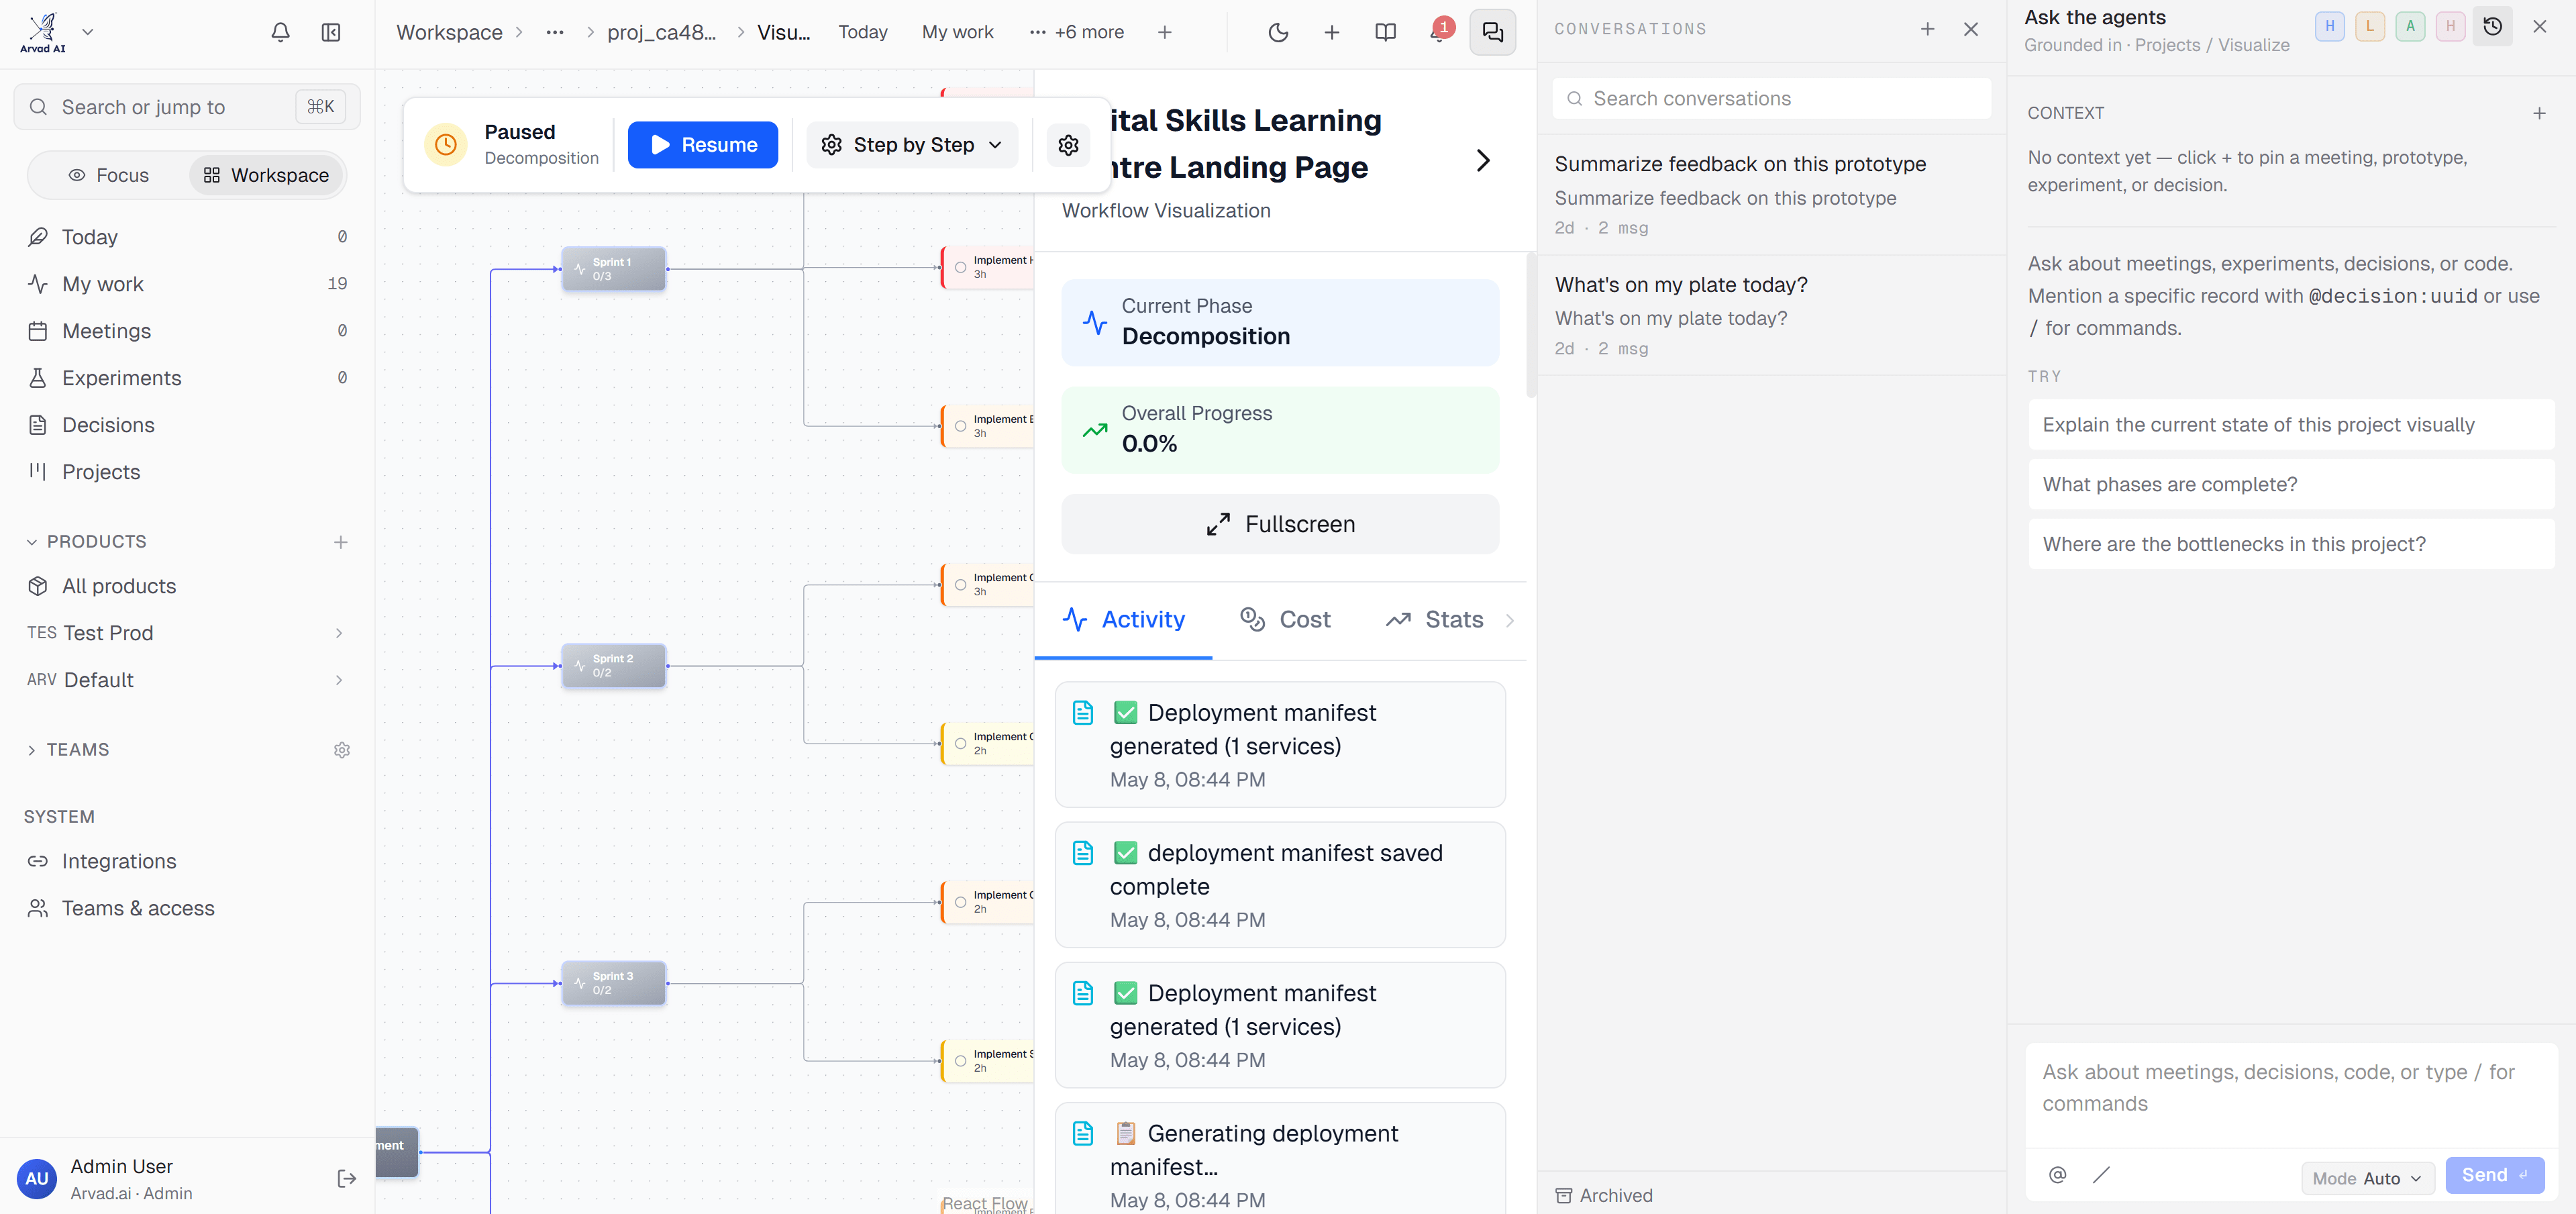The width and height of the screenshot is (2576, 1214).
Task: Open the Mode Auto dropdown
Action: tap(2367, 1178)
